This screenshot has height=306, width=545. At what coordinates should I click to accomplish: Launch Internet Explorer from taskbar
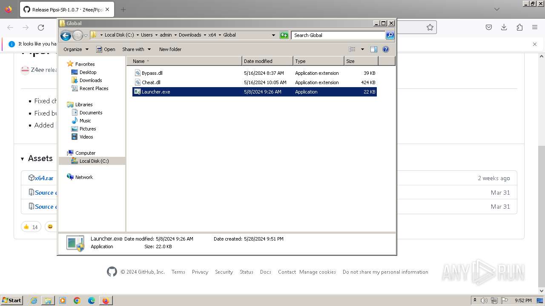34,300
